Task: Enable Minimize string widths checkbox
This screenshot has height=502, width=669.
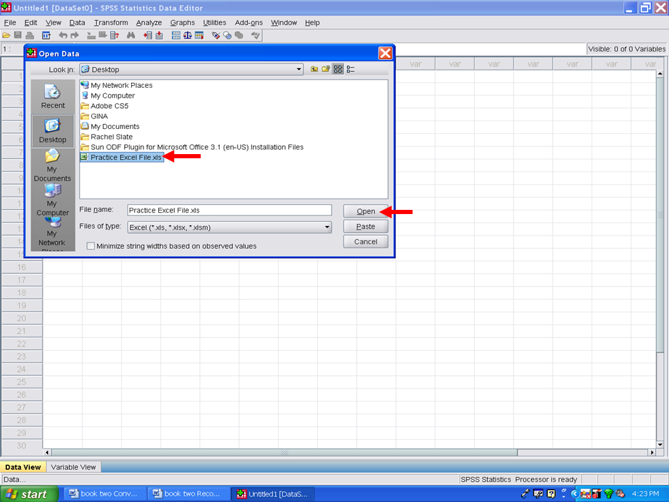Action: pyautogui.click(x=91, y=246)
